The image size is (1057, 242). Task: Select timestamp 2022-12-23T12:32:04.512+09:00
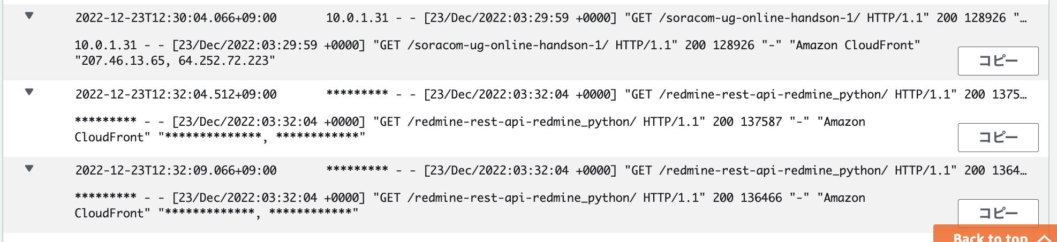click(x=176, y=94)
